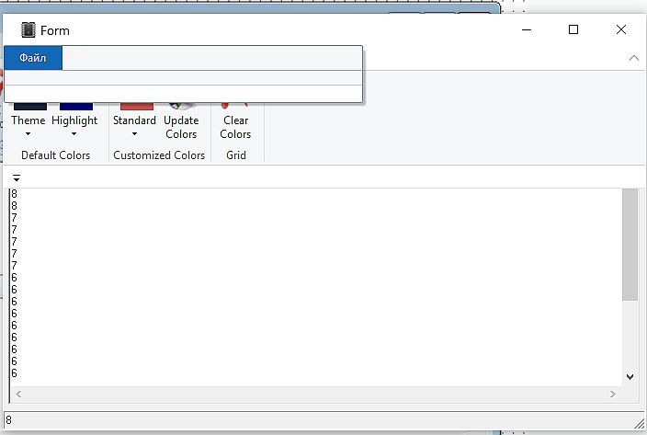Collapse the ribbon with the chevron

tap(633, 58)
